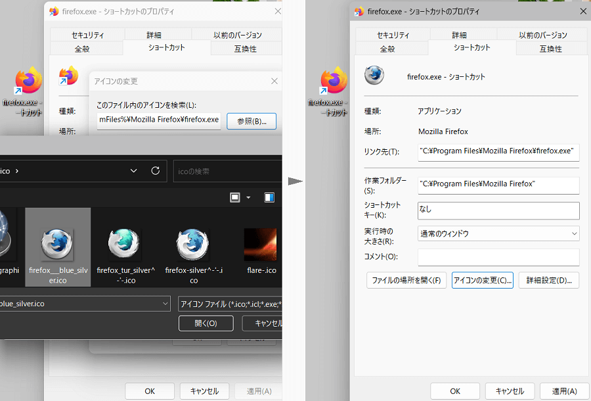Toggle the preview pane icon
This screenshot has height=401, width=591.
click(269, 197)
